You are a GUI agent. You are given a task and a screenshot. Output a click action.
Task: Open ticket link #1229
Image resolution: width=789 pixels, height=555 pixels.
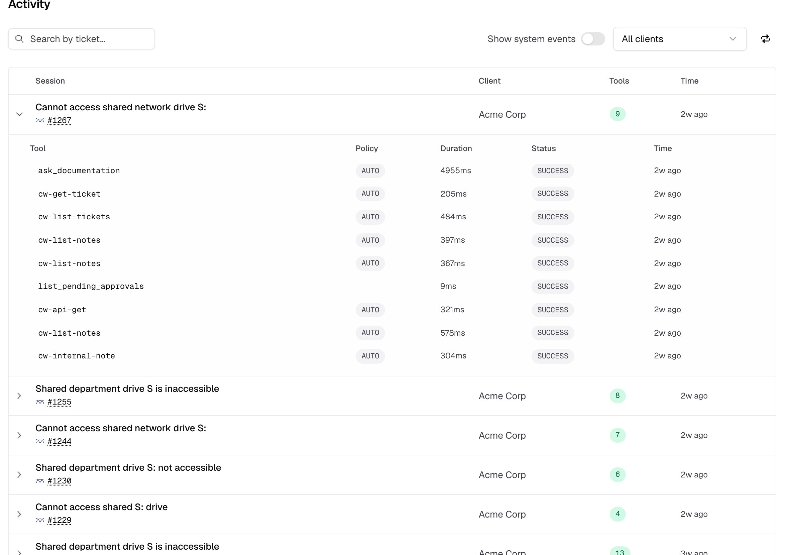(60, 520)
